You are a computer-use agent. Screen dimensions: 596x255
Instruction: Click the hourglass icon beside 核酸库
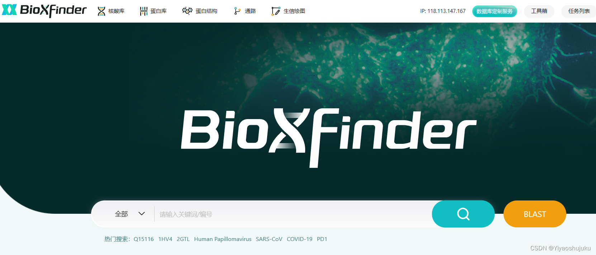click(x=101, y=11)
